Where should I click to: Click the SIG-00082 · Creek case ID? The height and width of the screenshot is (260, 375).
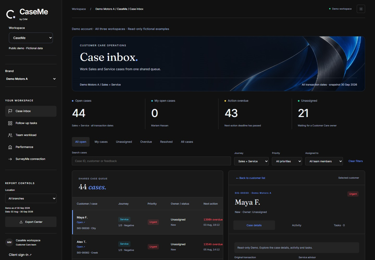pyautogui.click(x=87, y=253)
